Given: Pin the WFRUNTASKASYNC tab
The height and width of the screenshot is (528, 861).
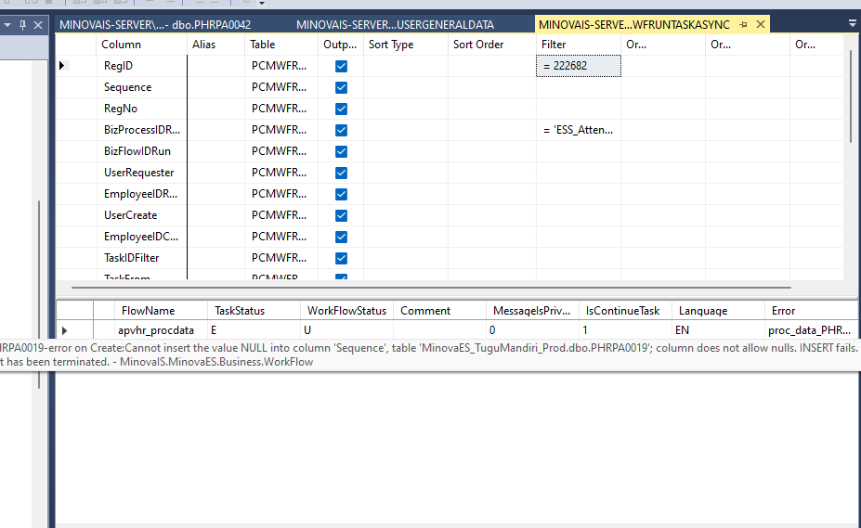Looking at the screenshot, I should [744, 24].
